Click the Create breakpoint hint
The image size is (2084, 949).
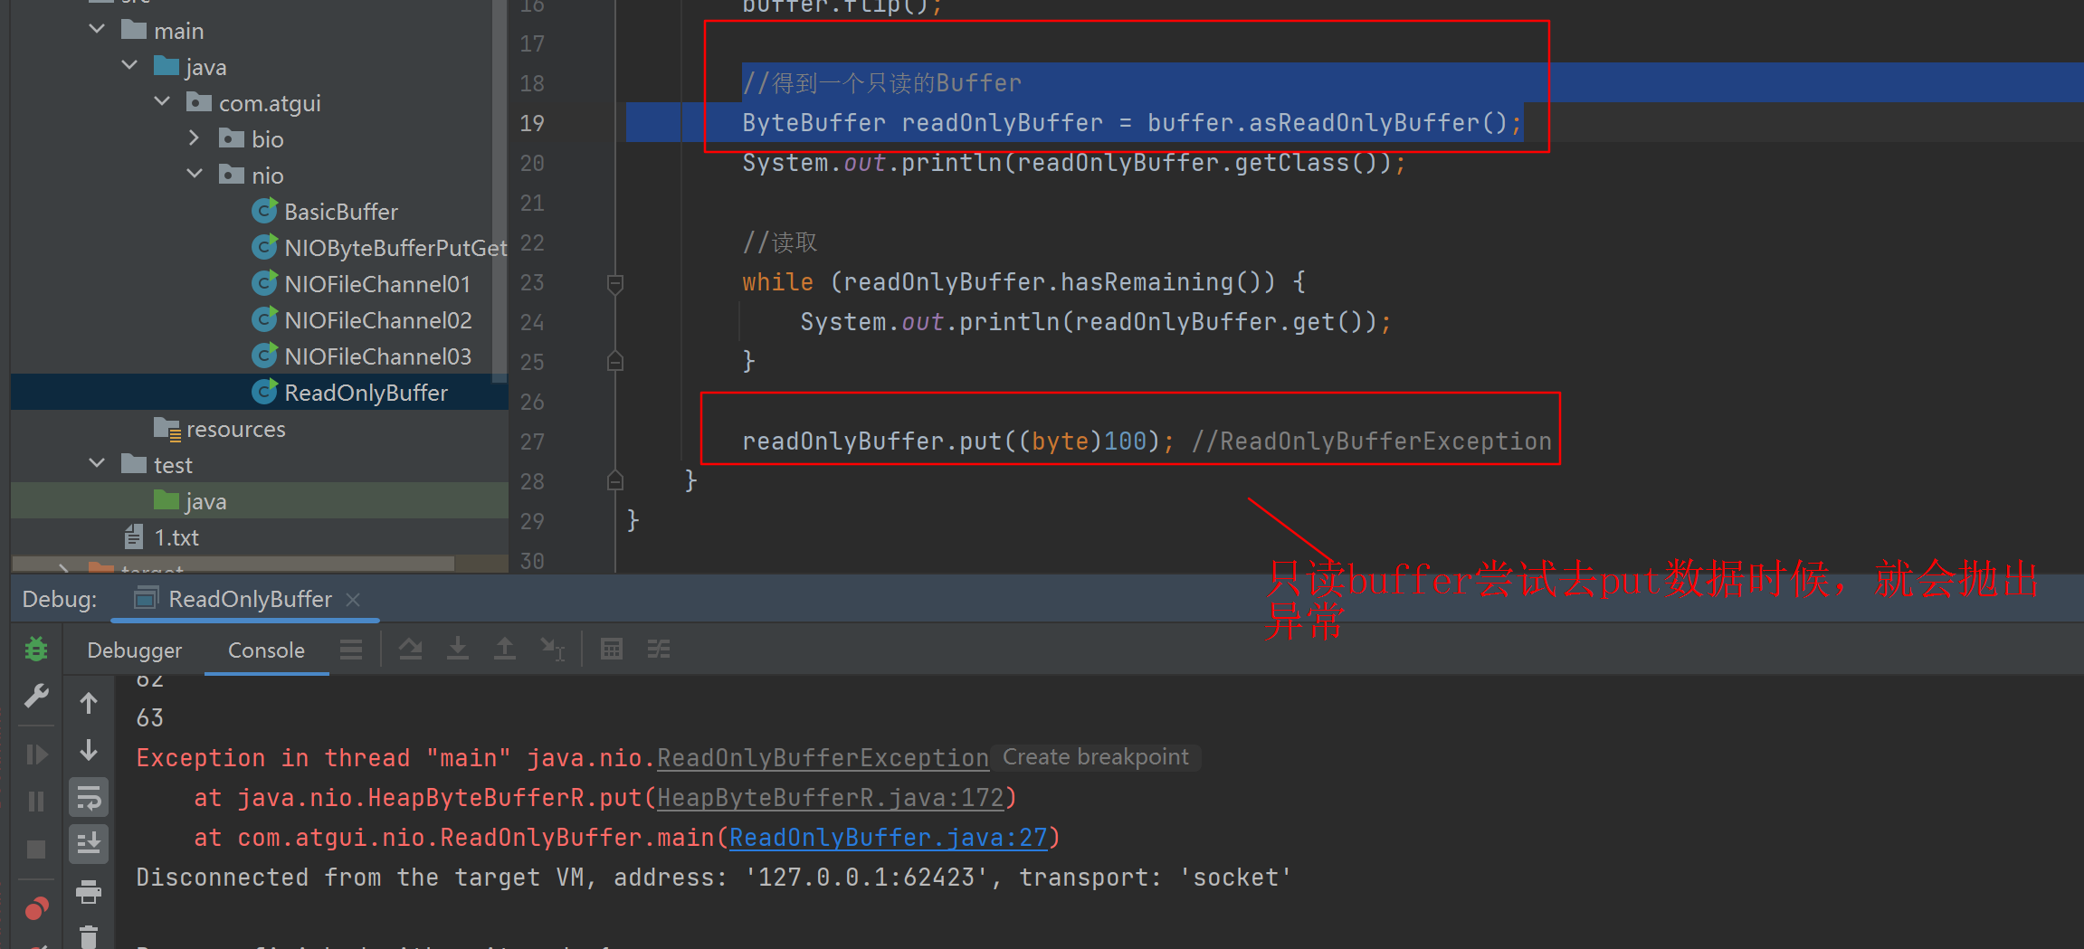click(x=1096, y=757)
